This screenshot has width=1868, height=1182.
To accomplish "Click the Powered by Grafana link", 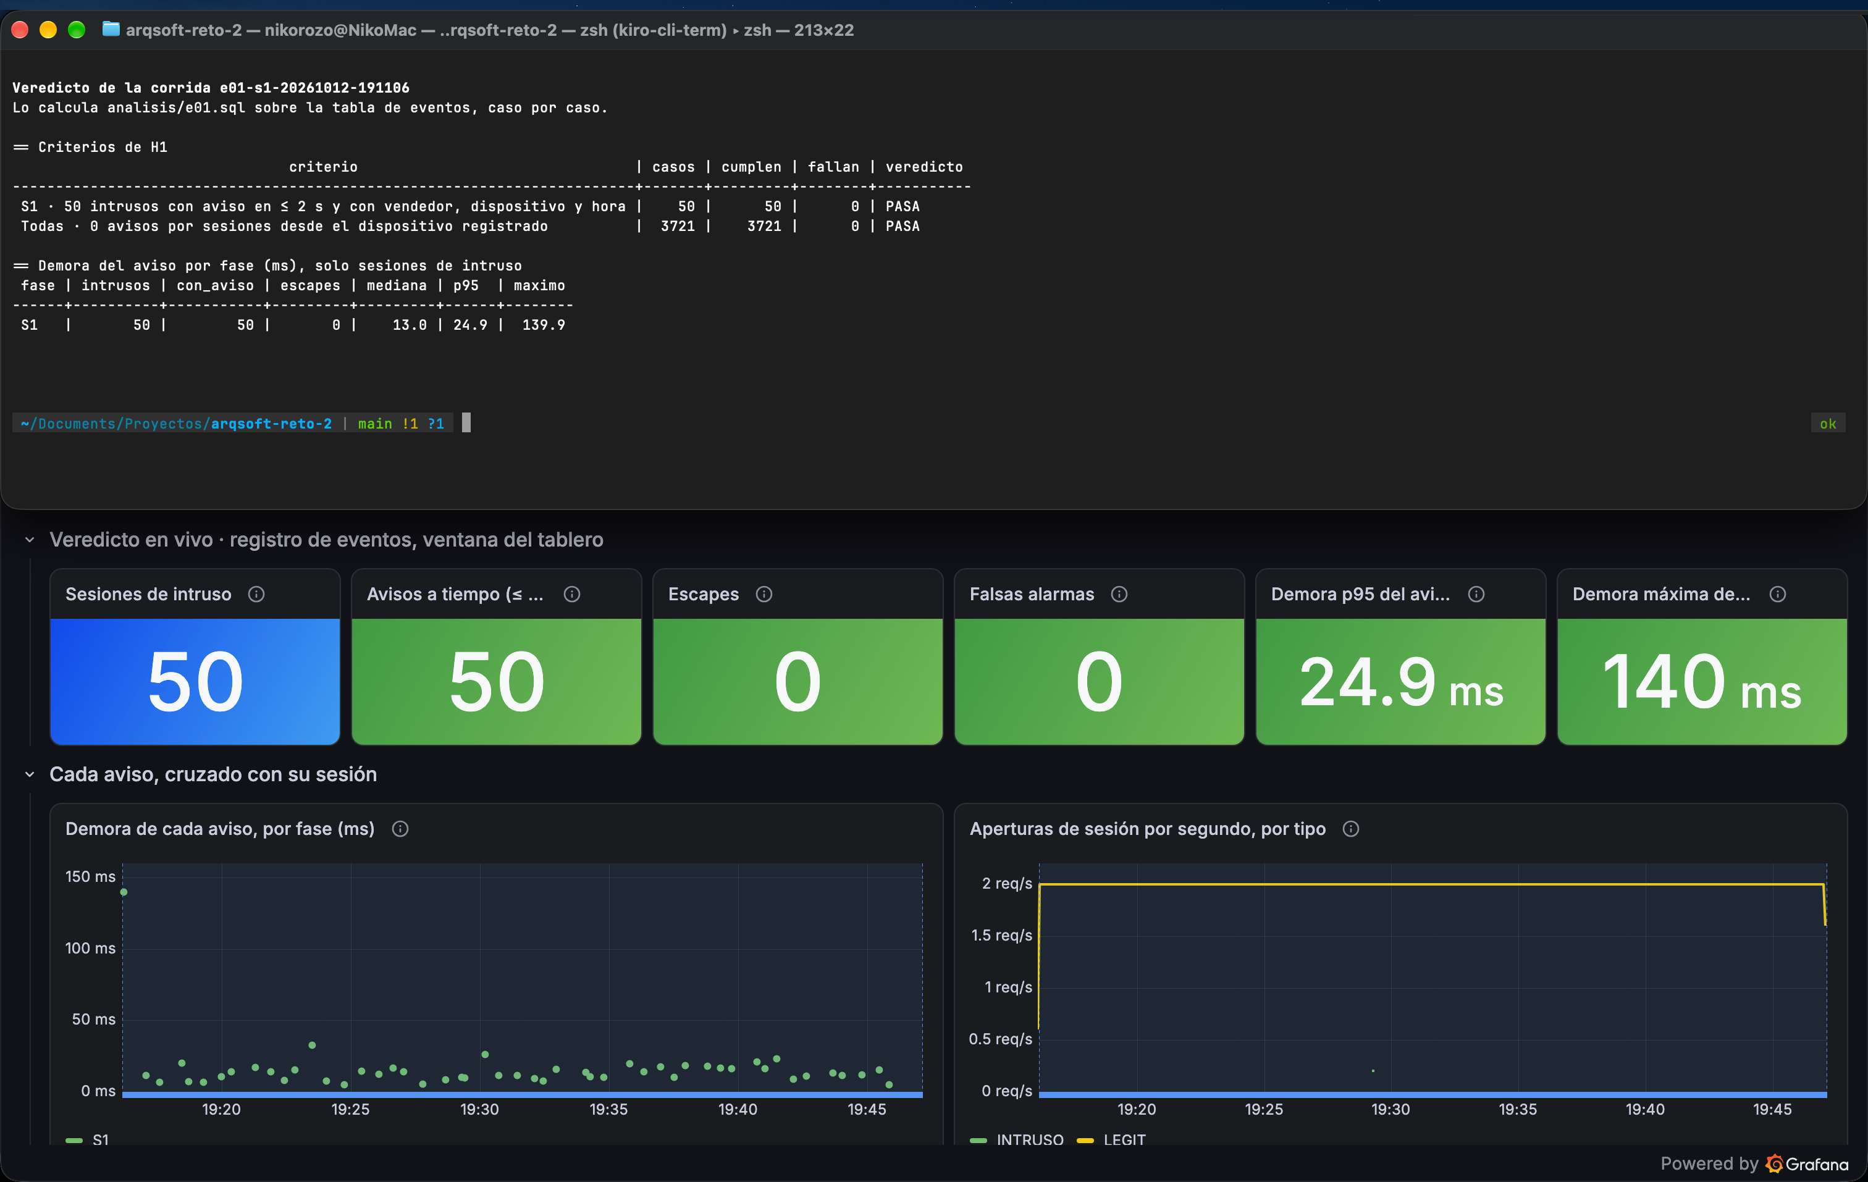I will (1754, 1163).
